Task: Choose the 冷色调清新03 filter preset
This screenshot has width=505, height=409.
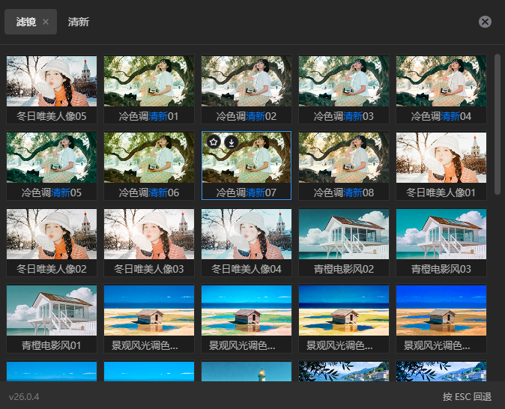Action: tap(344, 81)
